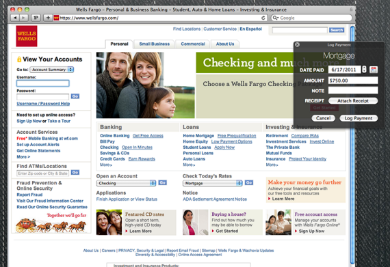This screenshot has height=267, width=390.
Task: Click the browser address bar
Action: pyautogui.click(x=160, y=18)
